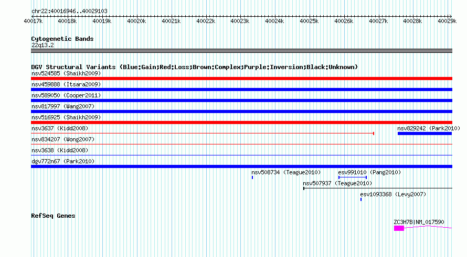Click the 40020k ruler tick label
The height and width of the screenshot is (257, 467).
point(136,21)
